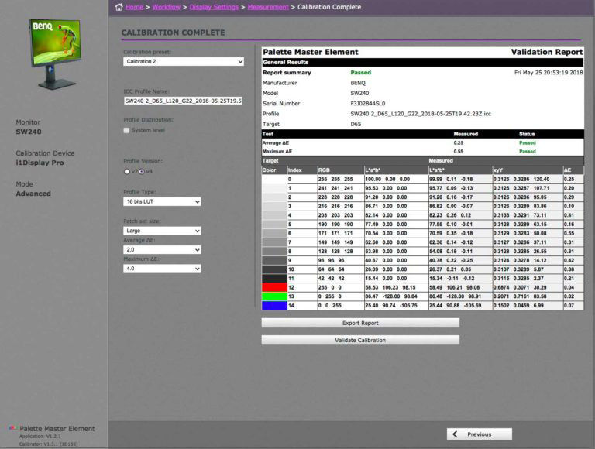The width and height of the screenshot is (595, 449).
Task: Return to the Measurement breadcrumb link
Action: (268, 7)
